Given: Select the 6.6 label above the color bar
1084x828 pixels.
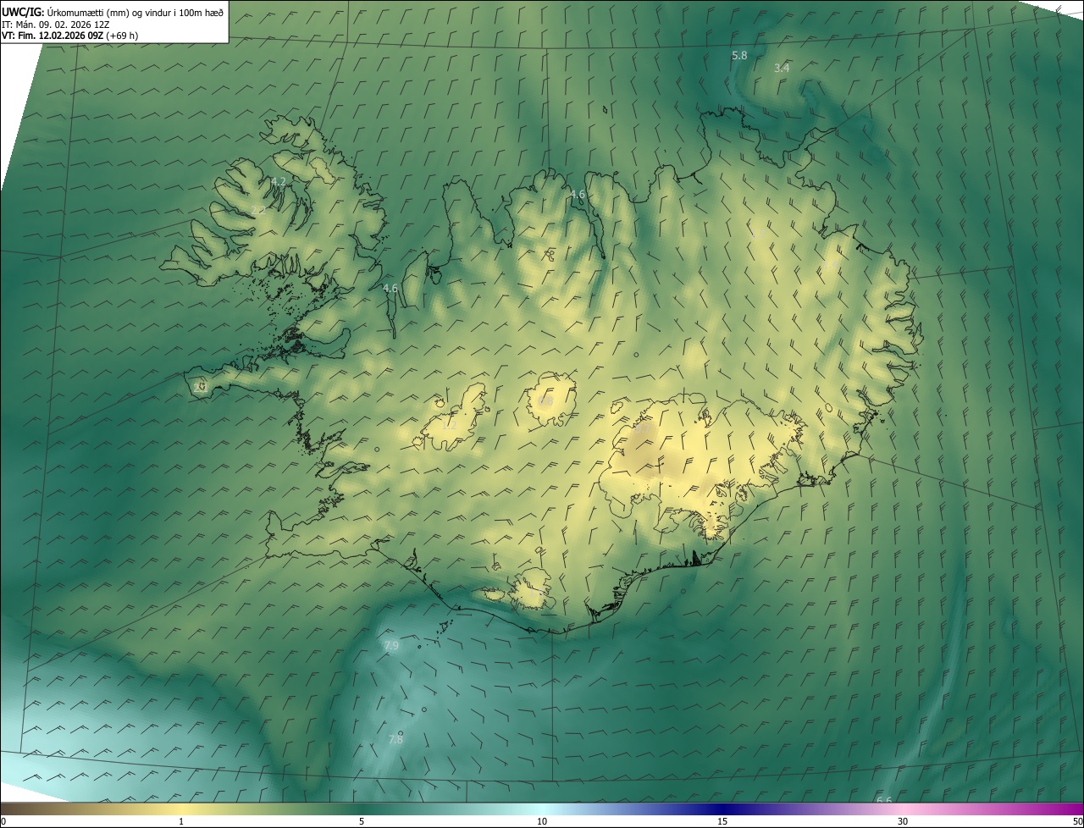Looking at the screenshot, I should (883, 800).
